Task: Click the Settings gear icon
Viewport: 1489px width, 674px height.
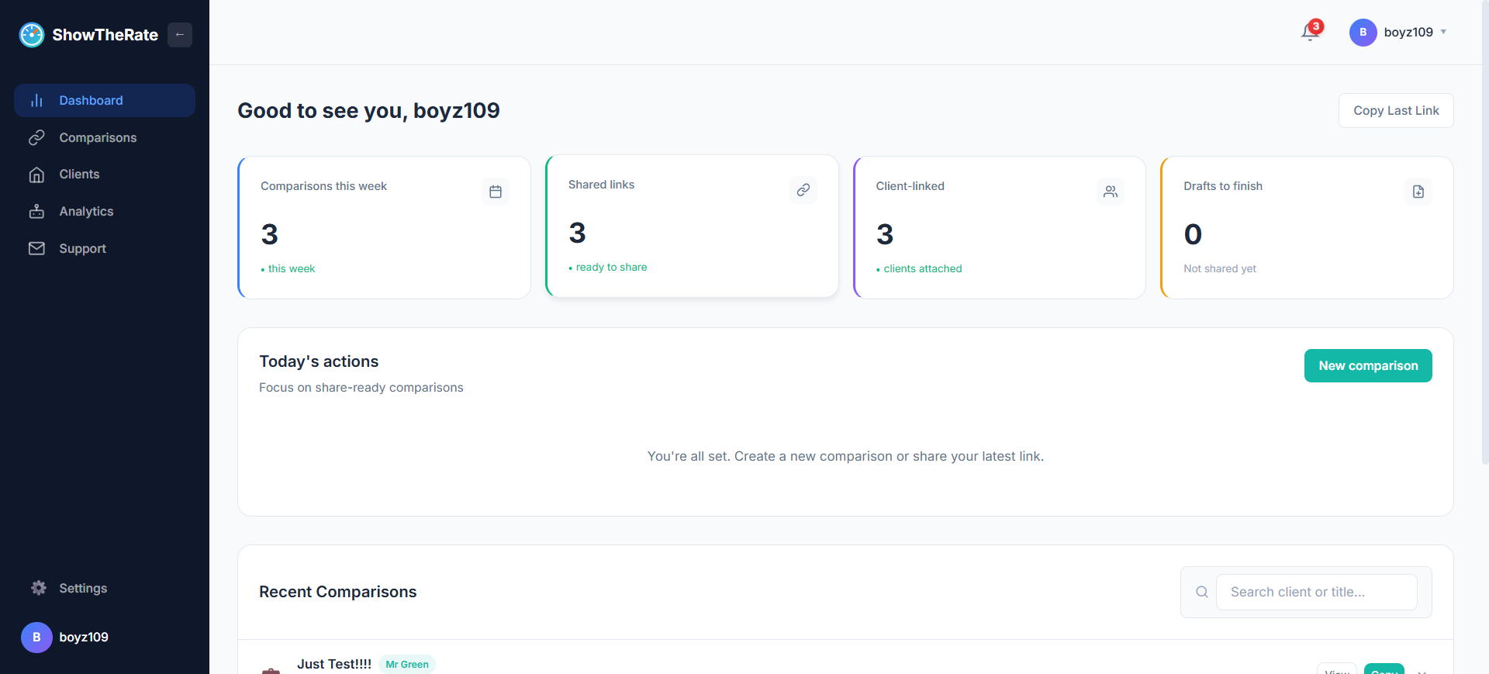Action: (x=39, y=588)
